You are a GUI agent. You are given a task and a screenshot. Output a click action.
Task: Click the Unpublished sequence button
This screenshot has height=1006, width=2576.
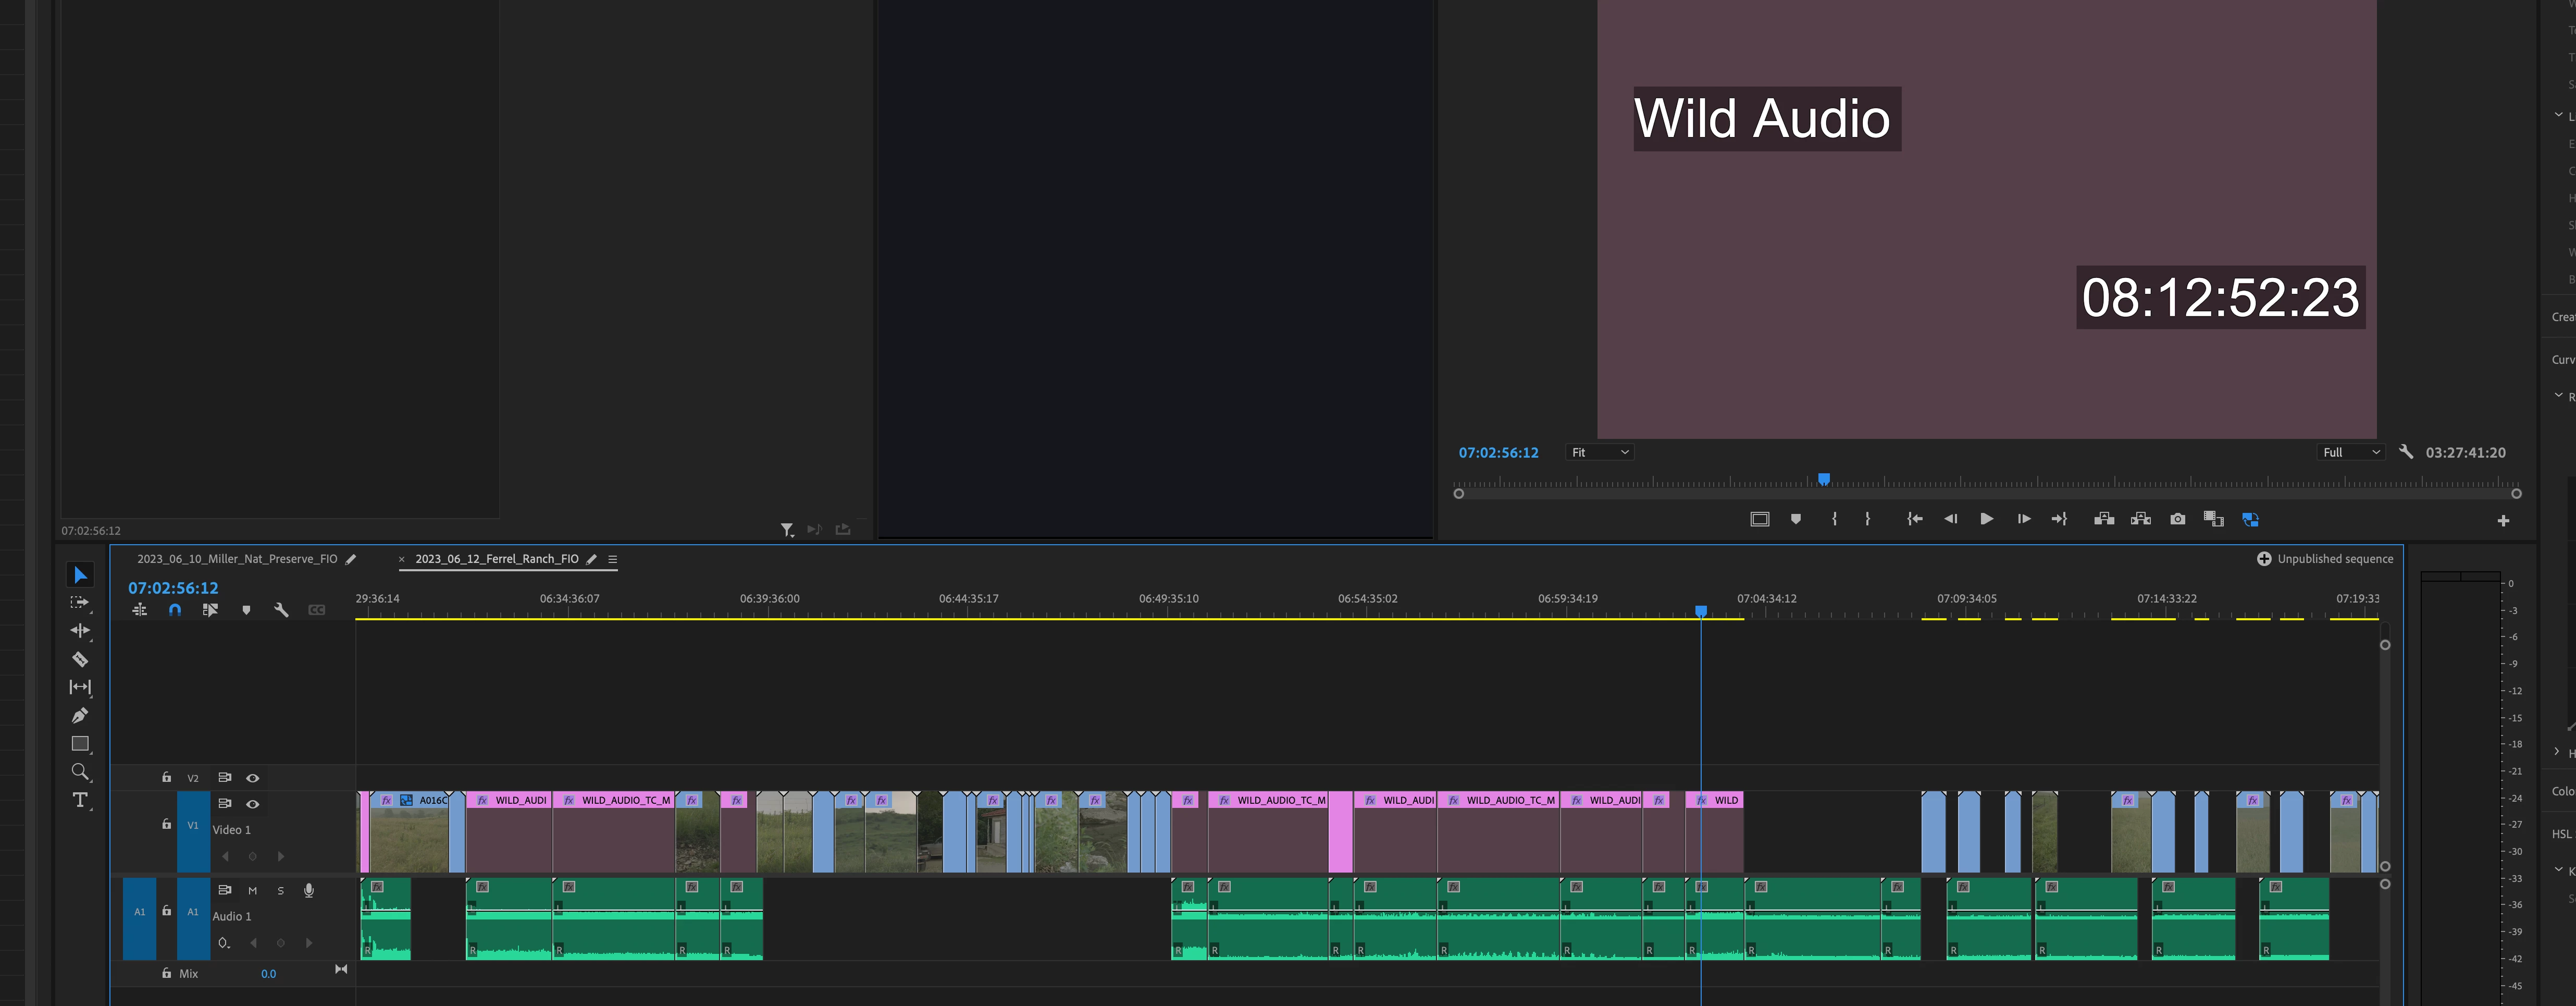[x=2325, y=559]
